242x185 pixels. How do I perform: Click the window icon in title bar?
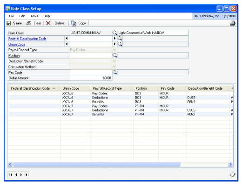coord(8,8)
